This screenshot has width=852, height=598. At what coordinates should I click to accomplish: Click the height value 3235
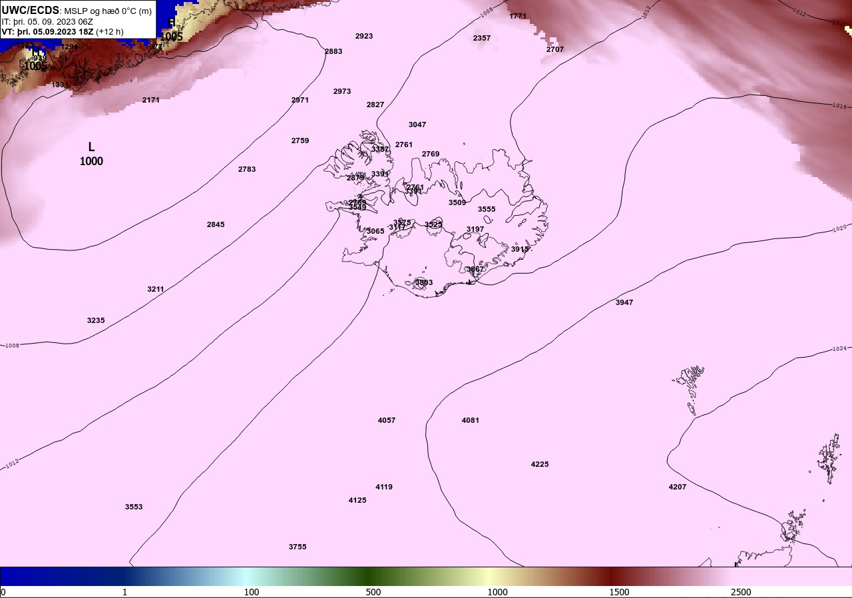[96, 320]
